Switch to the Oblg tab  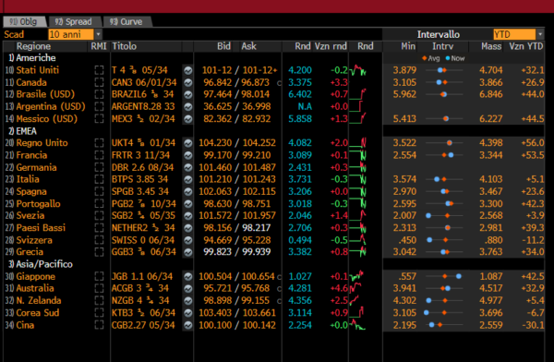[24, 22]
